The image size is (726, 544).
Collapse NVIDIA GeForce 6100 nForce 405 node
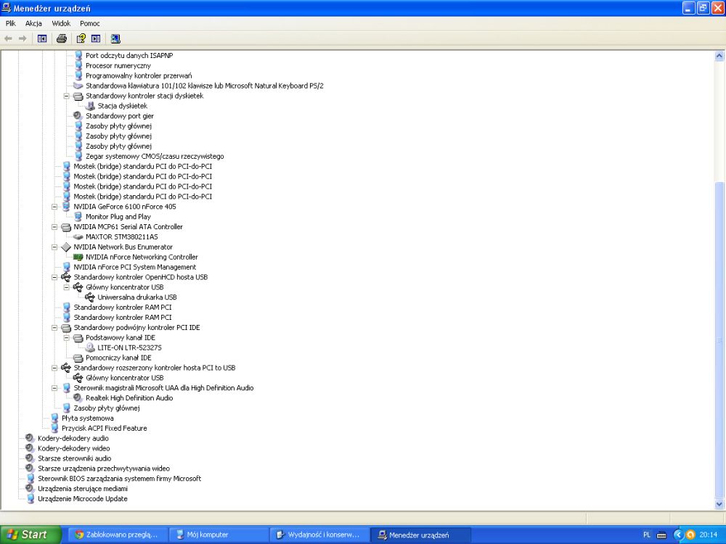(x=54, y=207)
